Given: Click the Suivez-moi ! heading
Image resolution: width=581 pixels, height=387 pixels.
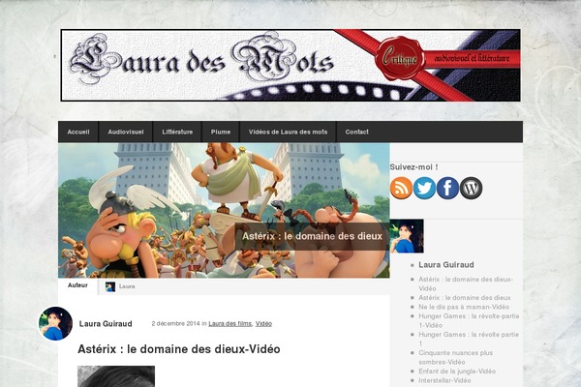Looking at the screenshot, I should click(413, 167).
